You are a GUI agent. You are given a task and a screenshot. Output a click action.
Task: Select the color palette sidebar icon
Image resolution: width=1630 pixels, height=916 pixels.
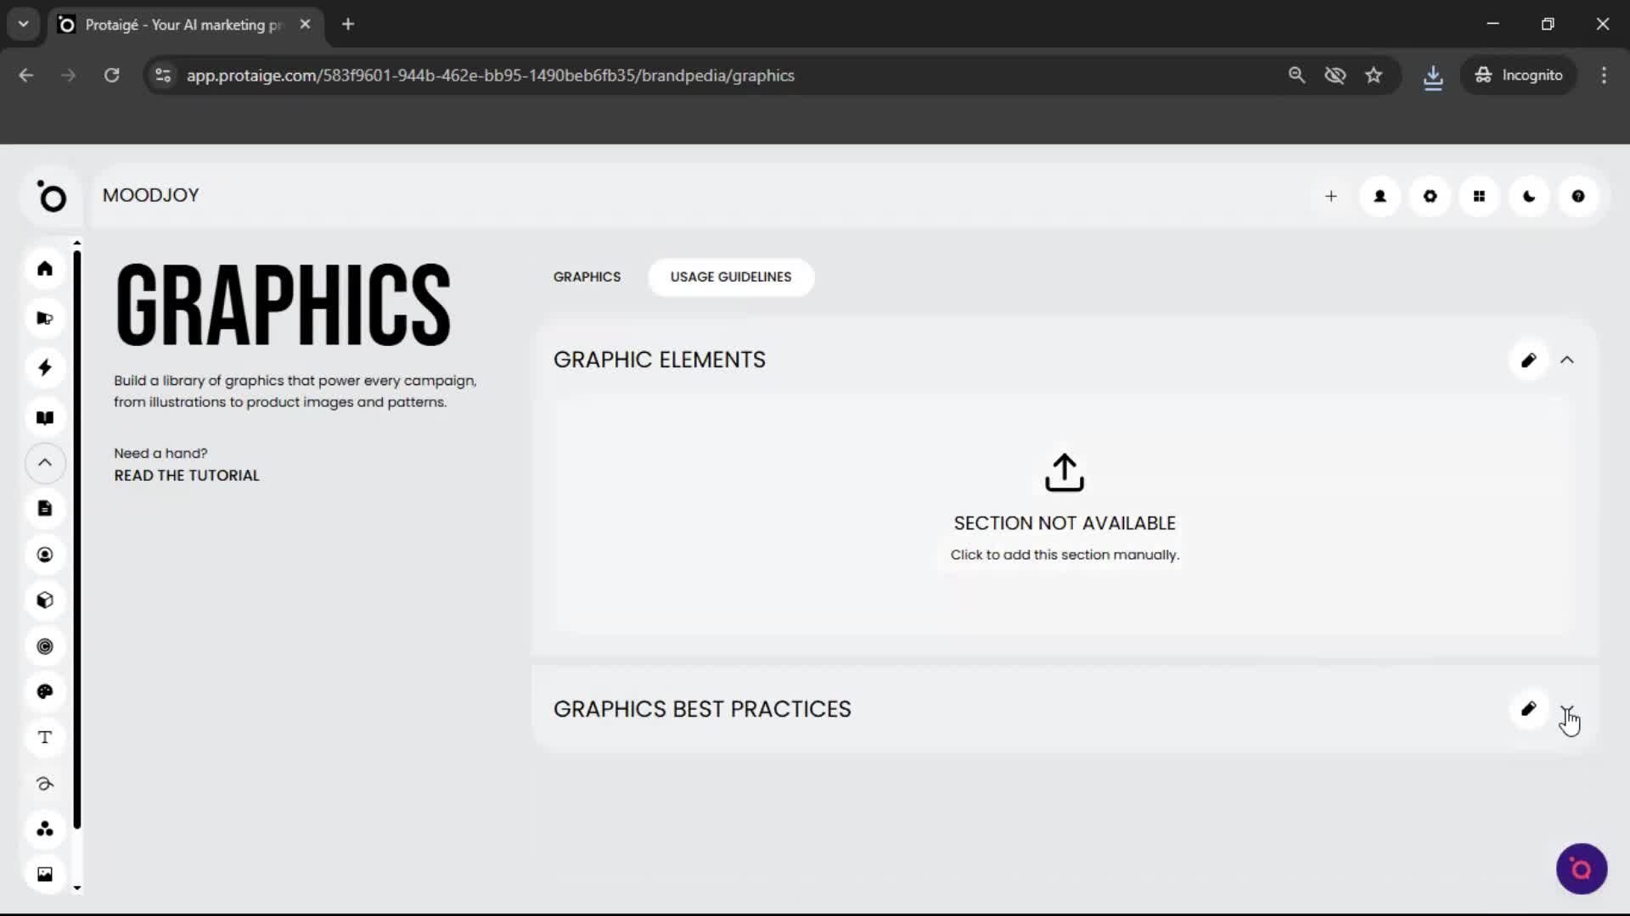44,691
